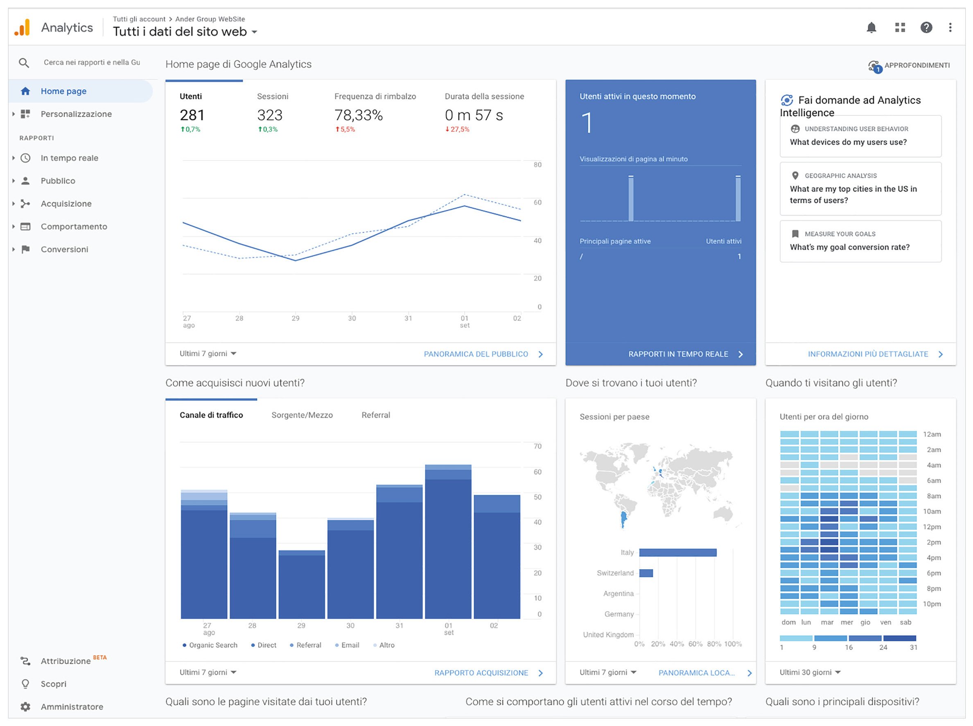The height and width of the screenshot is (726, 973).
Task: Click the Home page house icon
Action: coord(25,91)
